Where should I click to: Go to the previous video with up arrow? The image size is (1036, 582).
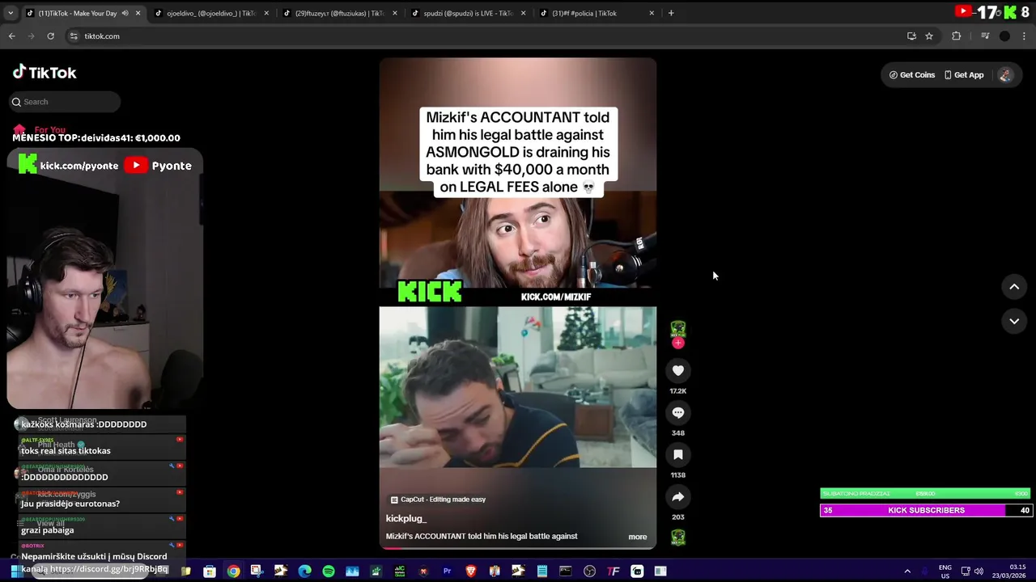coord(1014,287)
